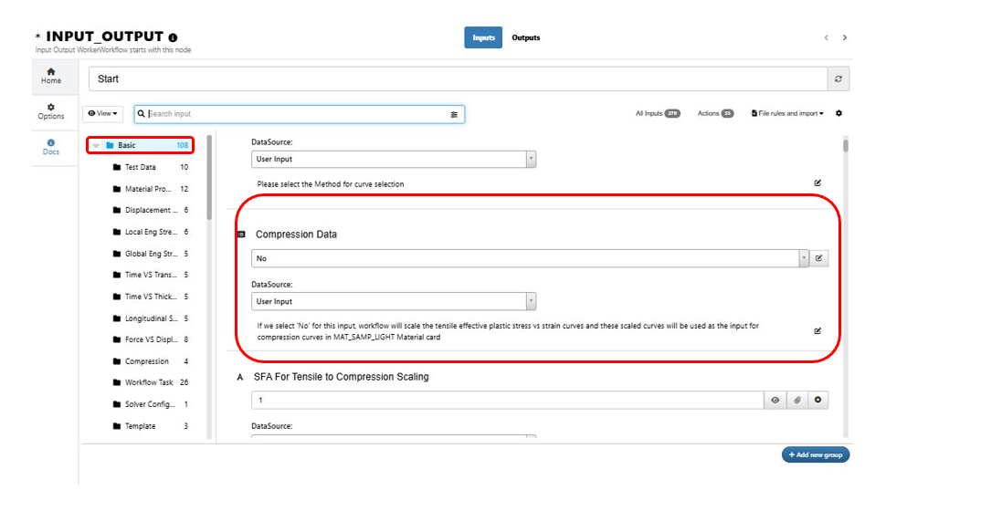
Task: Click the refresh icon beside Start field
Action: [838, 78]
